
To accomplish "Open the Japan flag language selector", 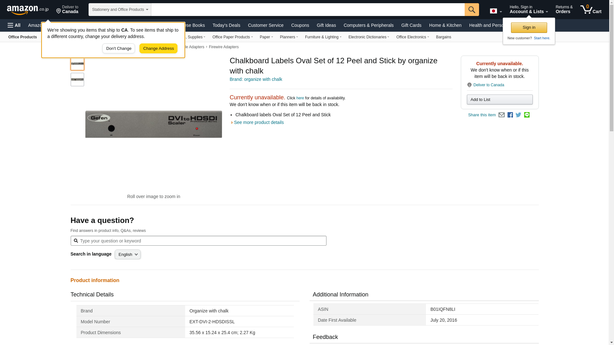I will click(x=496, y=11).
